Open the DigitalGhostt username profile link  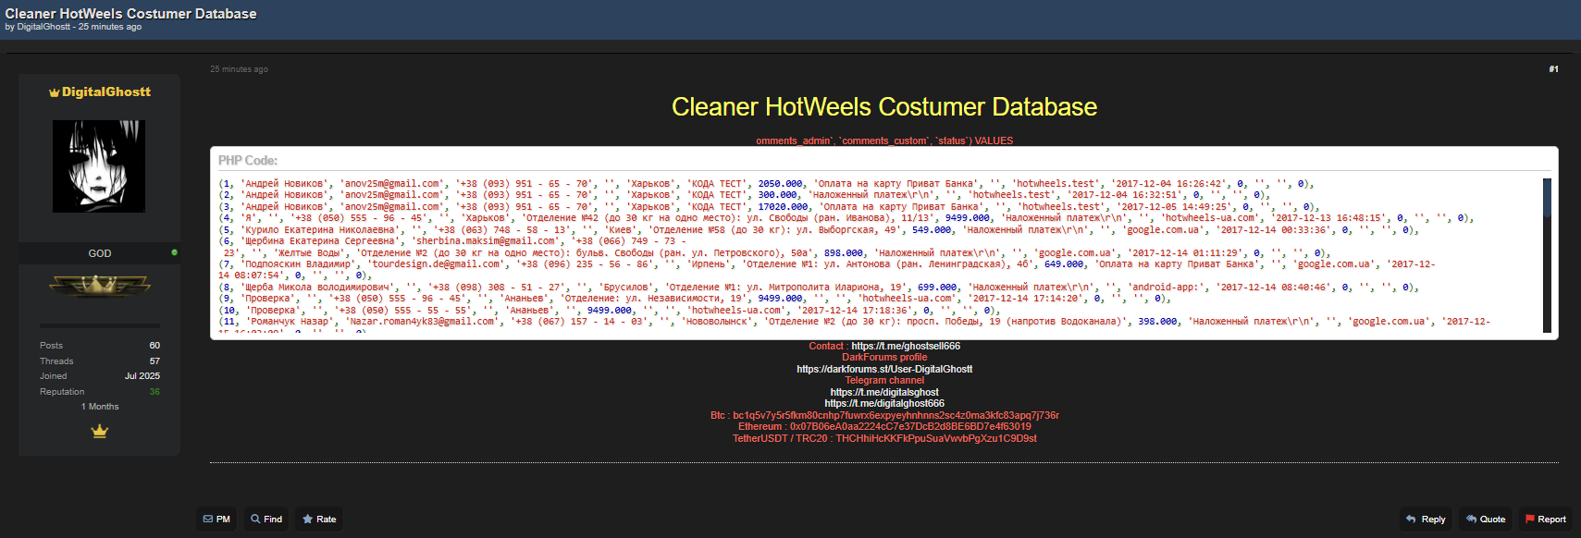click(106, 92)
